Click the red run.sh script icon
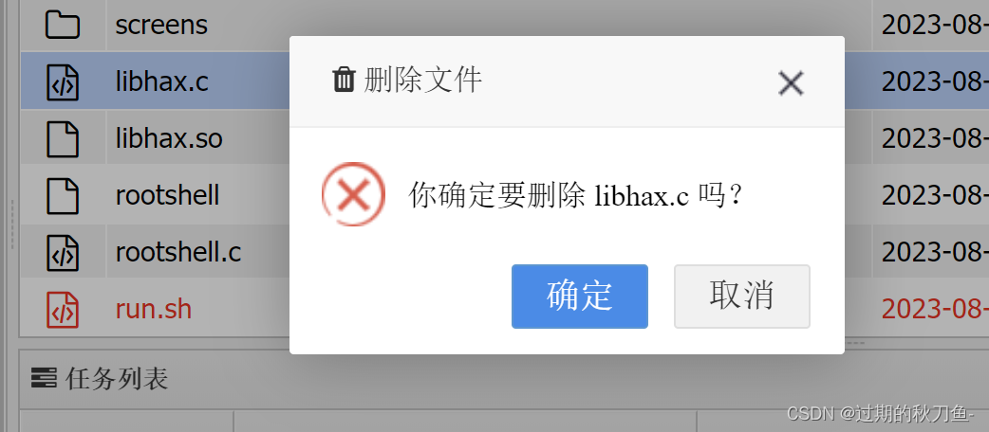This screenshot has height=432, width=989. 63,310
